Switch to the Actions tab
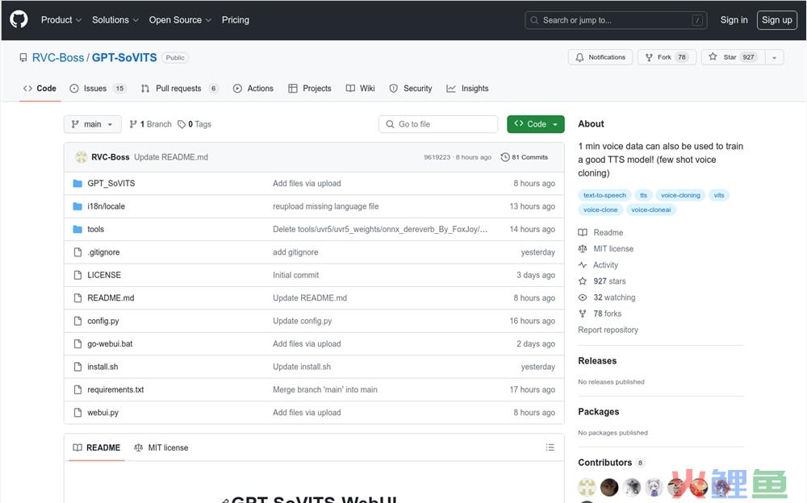The height and width of the screenshot is (503, 807). tap(253, 89)
